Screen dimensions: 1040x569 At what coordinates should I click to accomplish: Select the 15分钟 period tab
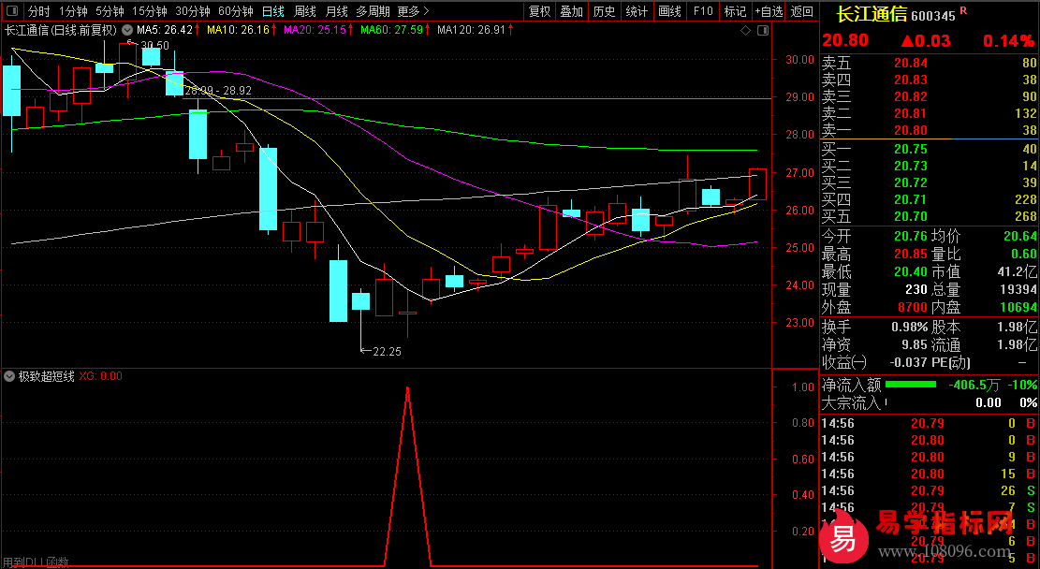149,11
